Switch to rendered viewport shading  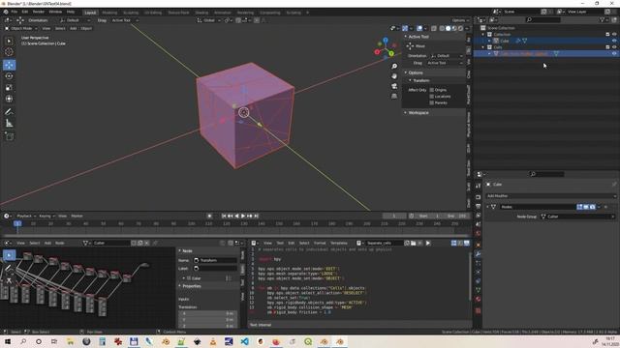coord(460,28)
